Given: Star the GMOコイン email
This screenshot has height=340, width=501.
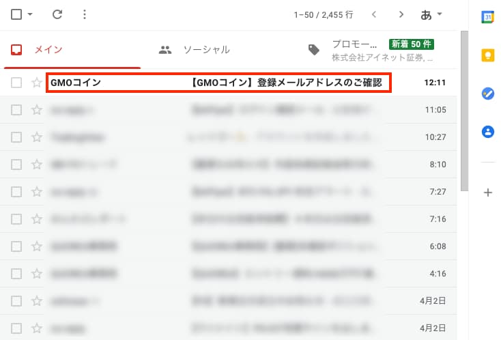Looking at the screenshot, I should (x=37, y=83).
